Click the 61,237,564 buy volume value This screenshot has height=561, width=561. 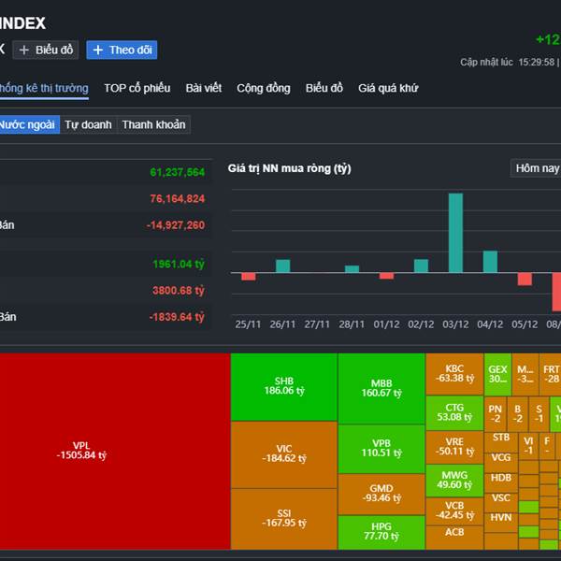[177, 172]
